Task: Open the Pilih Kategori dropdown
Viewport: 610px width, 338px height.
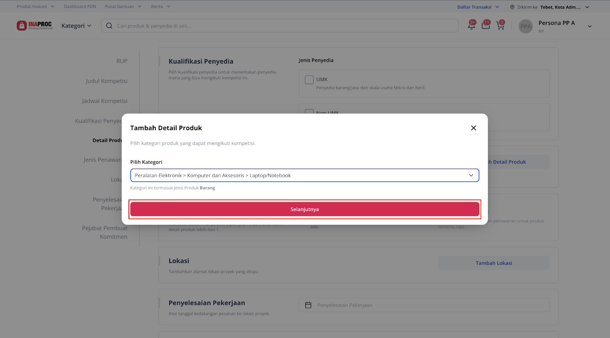Action: 305,175
